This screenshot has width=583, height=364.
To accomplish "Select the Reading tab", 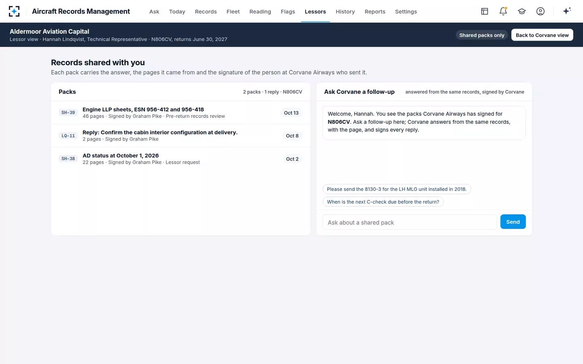I will [x=260, y=12].
